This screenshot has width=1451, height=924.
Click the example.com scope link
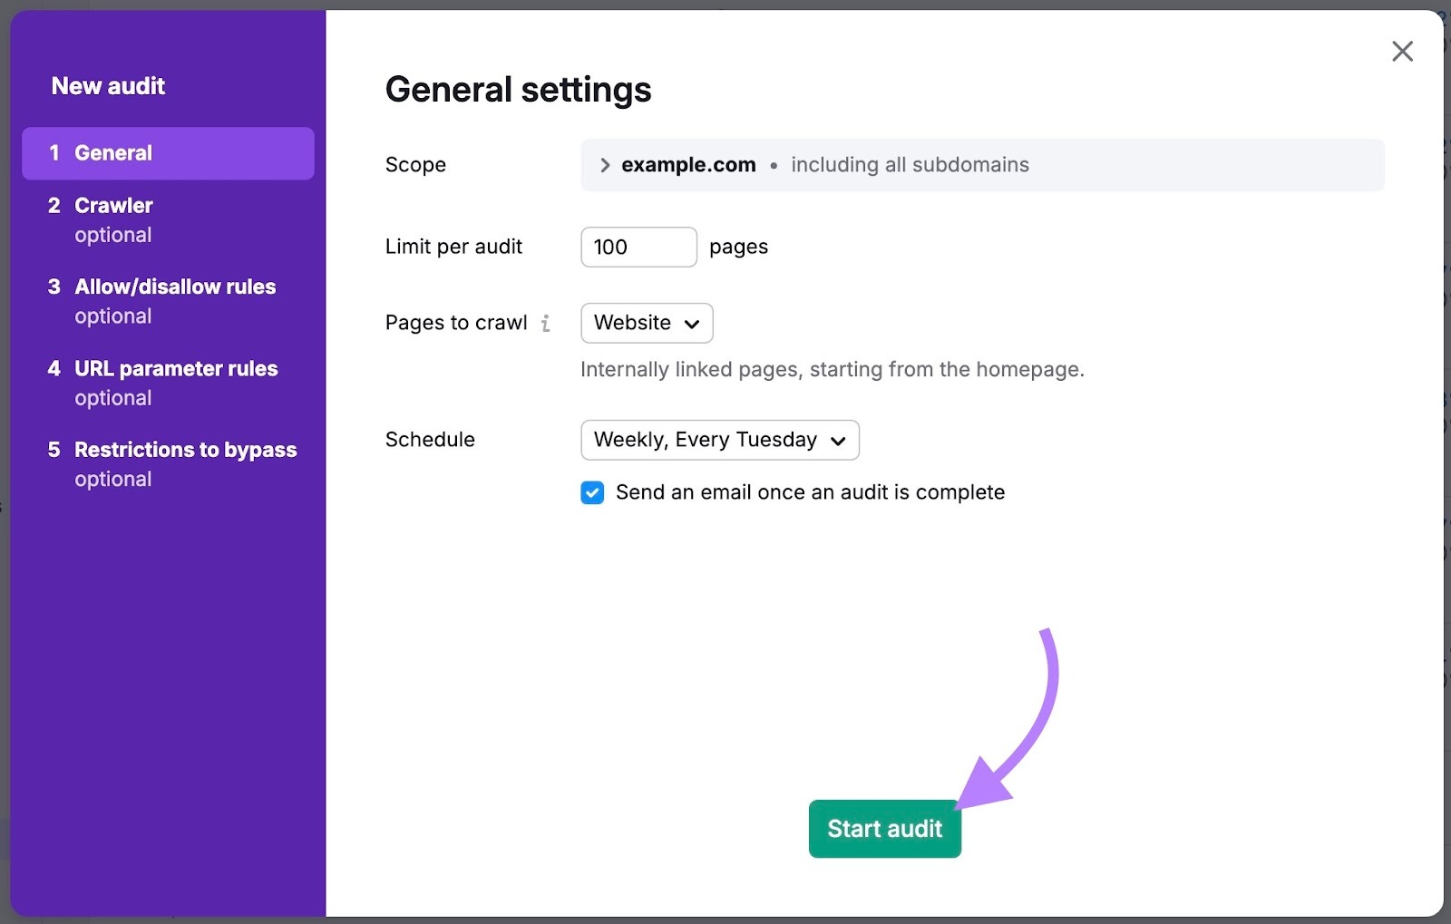tap(688, 165)
